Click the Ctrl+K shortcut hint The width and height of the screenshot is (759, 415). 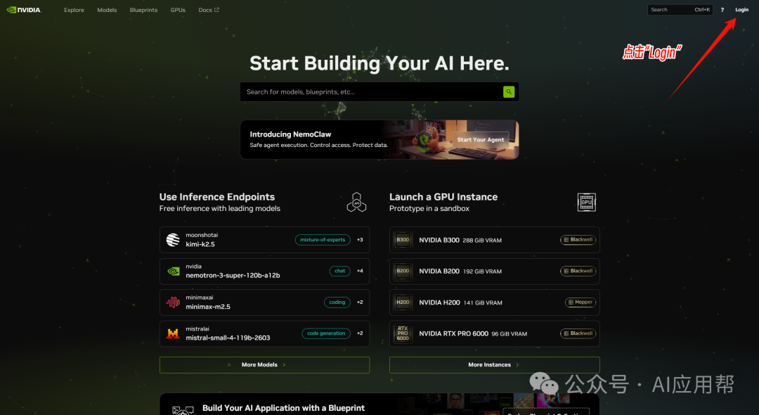tap(702, 10)
